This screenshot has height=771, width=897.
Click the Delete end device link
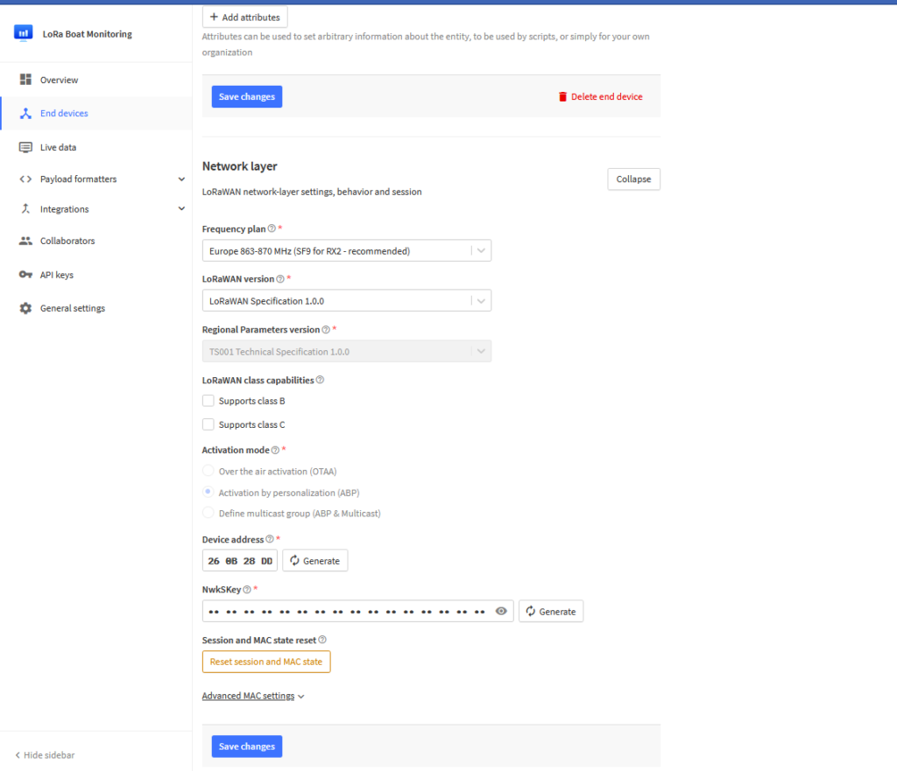click(600, 97)
